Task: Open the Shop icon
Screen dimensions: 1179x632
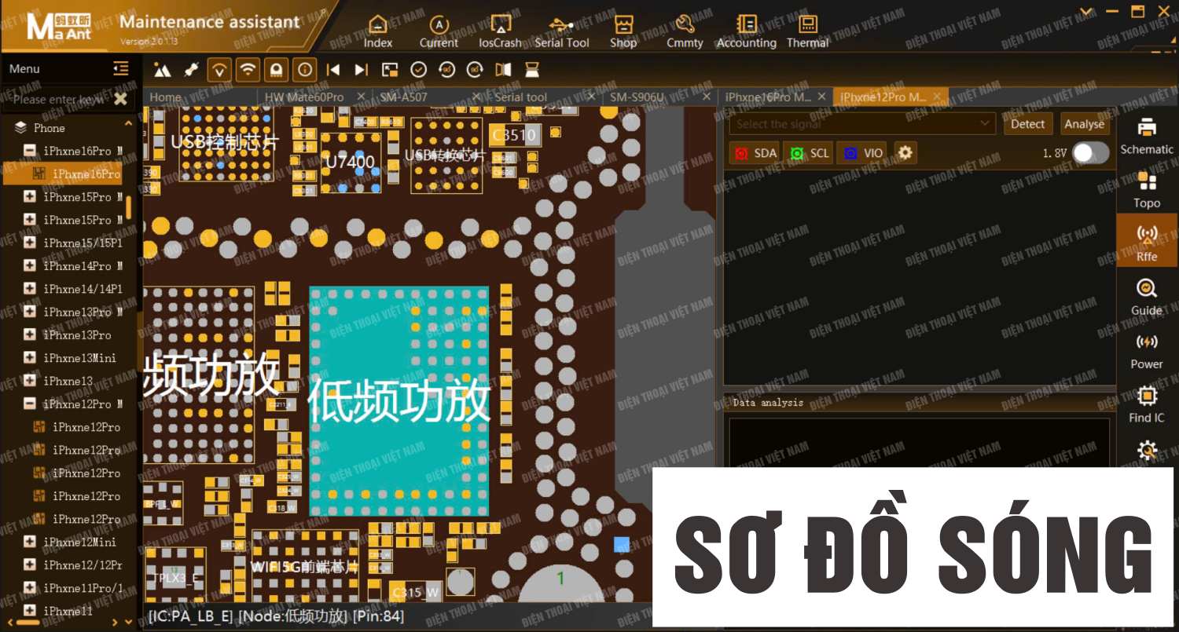Action: [623, 31]
